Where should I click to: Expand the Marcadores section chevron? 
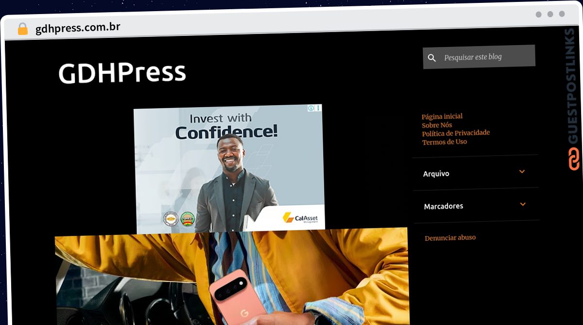click(x=523, y=204)
